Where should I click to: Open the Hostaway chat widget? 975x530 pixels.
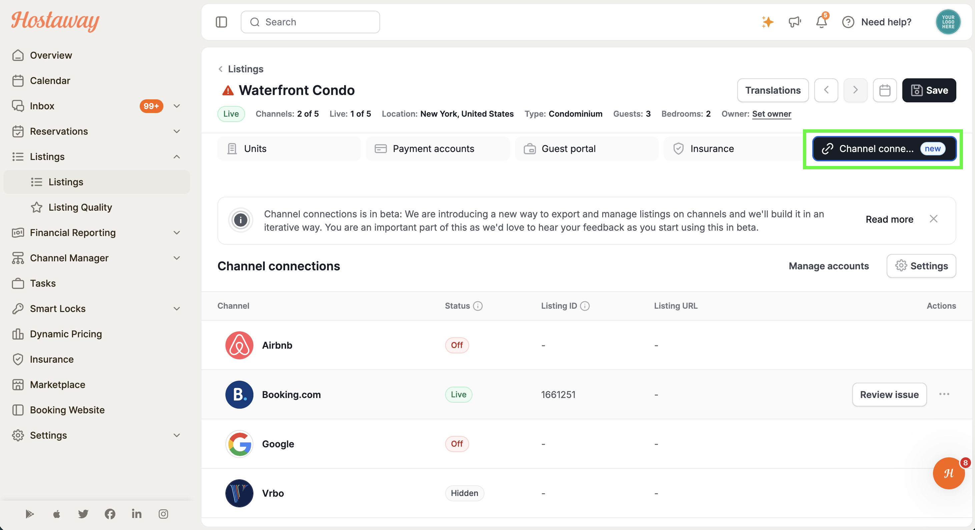point(949,473)
